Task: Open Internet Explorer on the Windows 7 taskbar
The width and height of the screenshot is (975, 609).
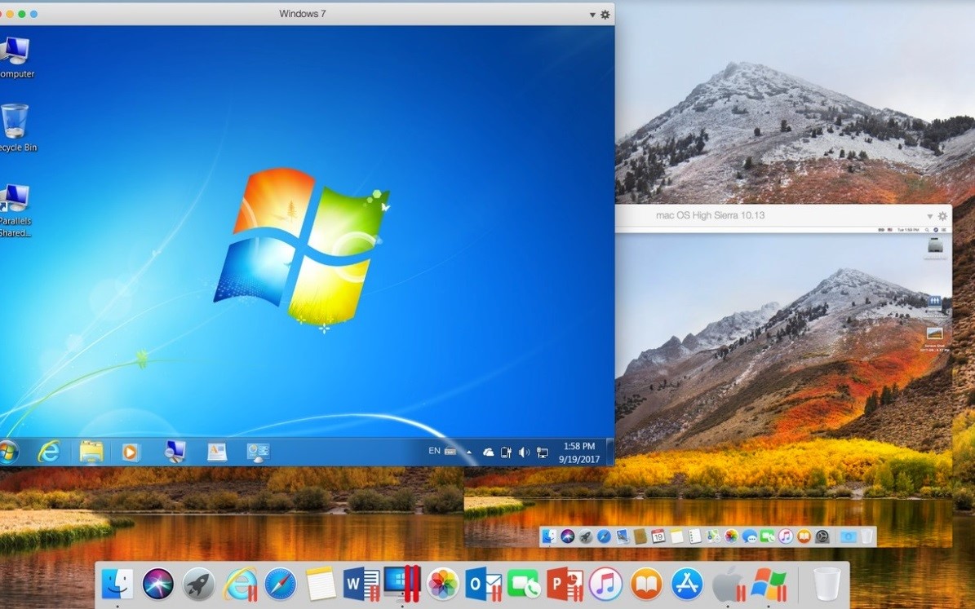Action: pyautogui.click(x=48, y=452)
